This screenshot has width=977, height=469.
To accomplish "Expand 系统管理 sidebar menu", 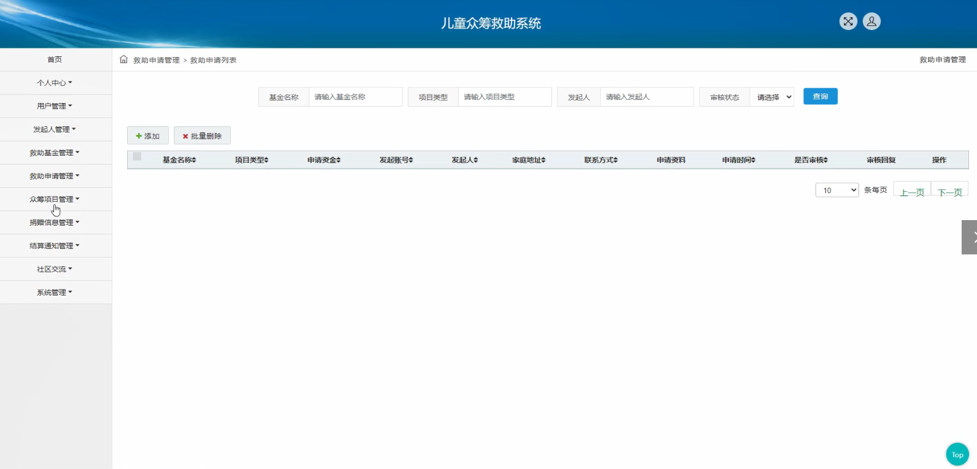I will pyautogui.click(x=56, y=292).
